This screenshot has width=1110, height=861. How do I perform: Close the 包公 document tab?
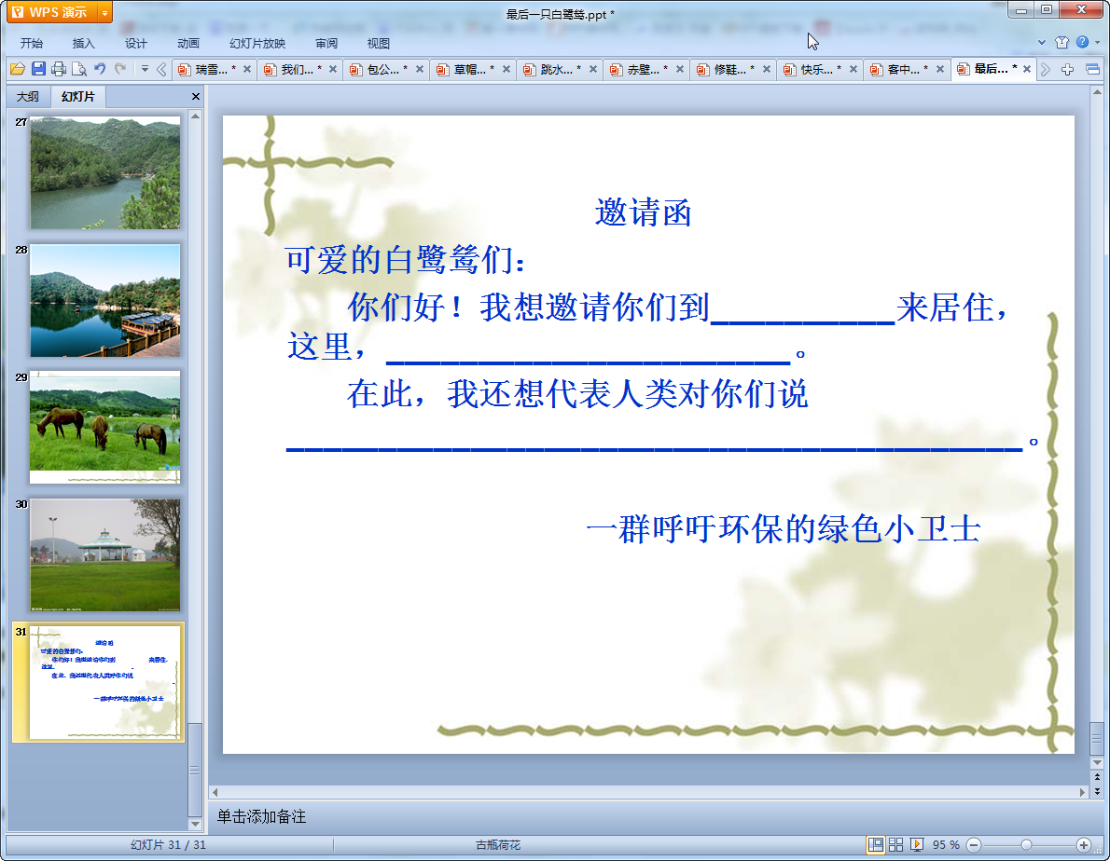point(420,69)
